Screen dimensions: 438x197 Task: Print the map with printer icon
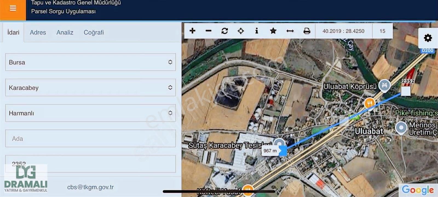(x=307, y=31)
